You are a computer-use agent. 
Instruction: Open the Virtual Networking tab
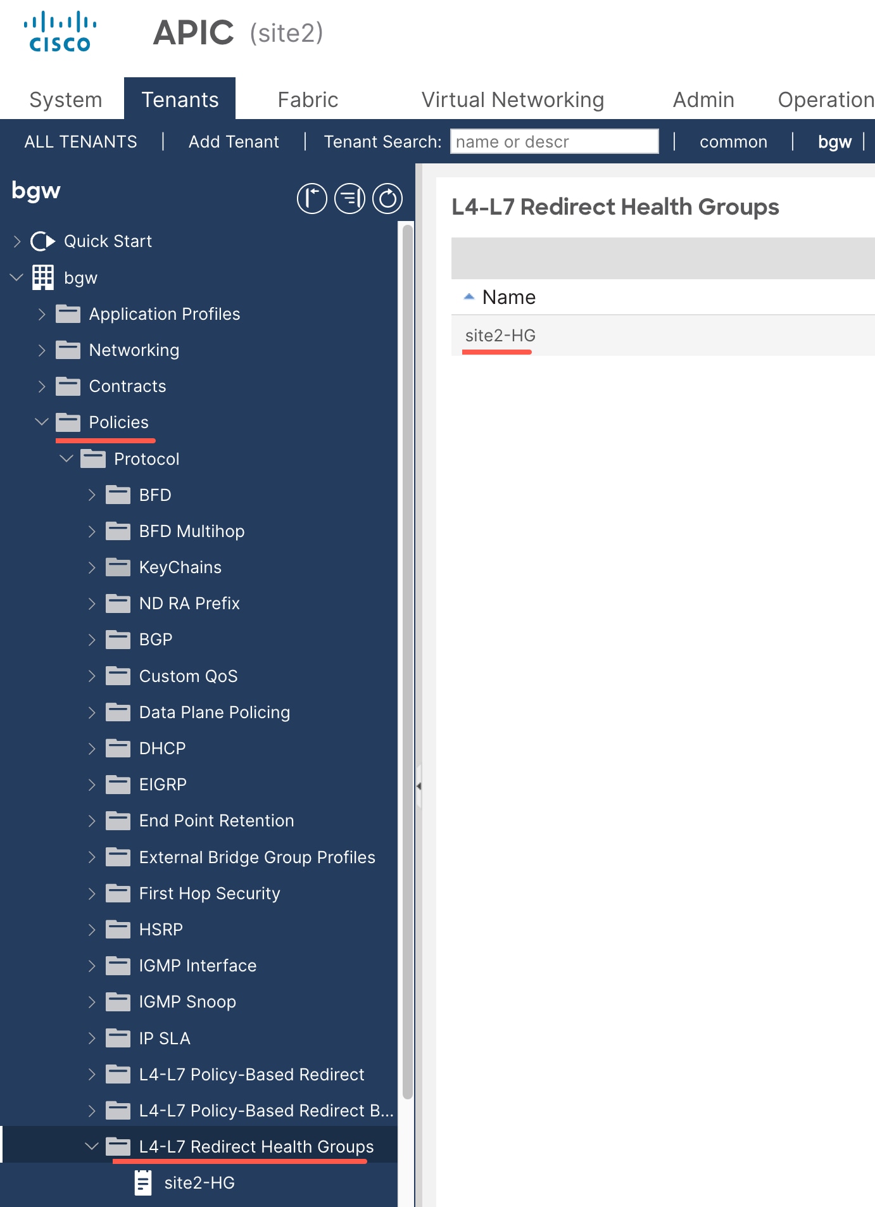click(513, 99)
